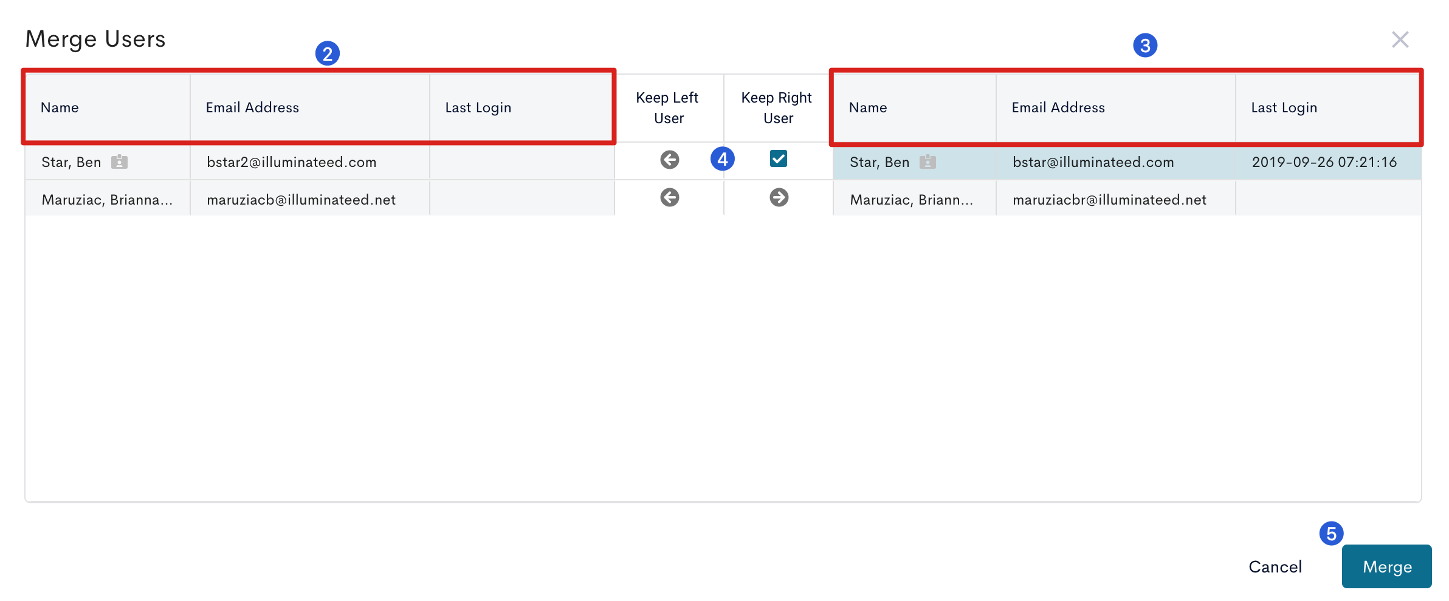Click the Merge button
The image size is (1449, 601).
1386,566
